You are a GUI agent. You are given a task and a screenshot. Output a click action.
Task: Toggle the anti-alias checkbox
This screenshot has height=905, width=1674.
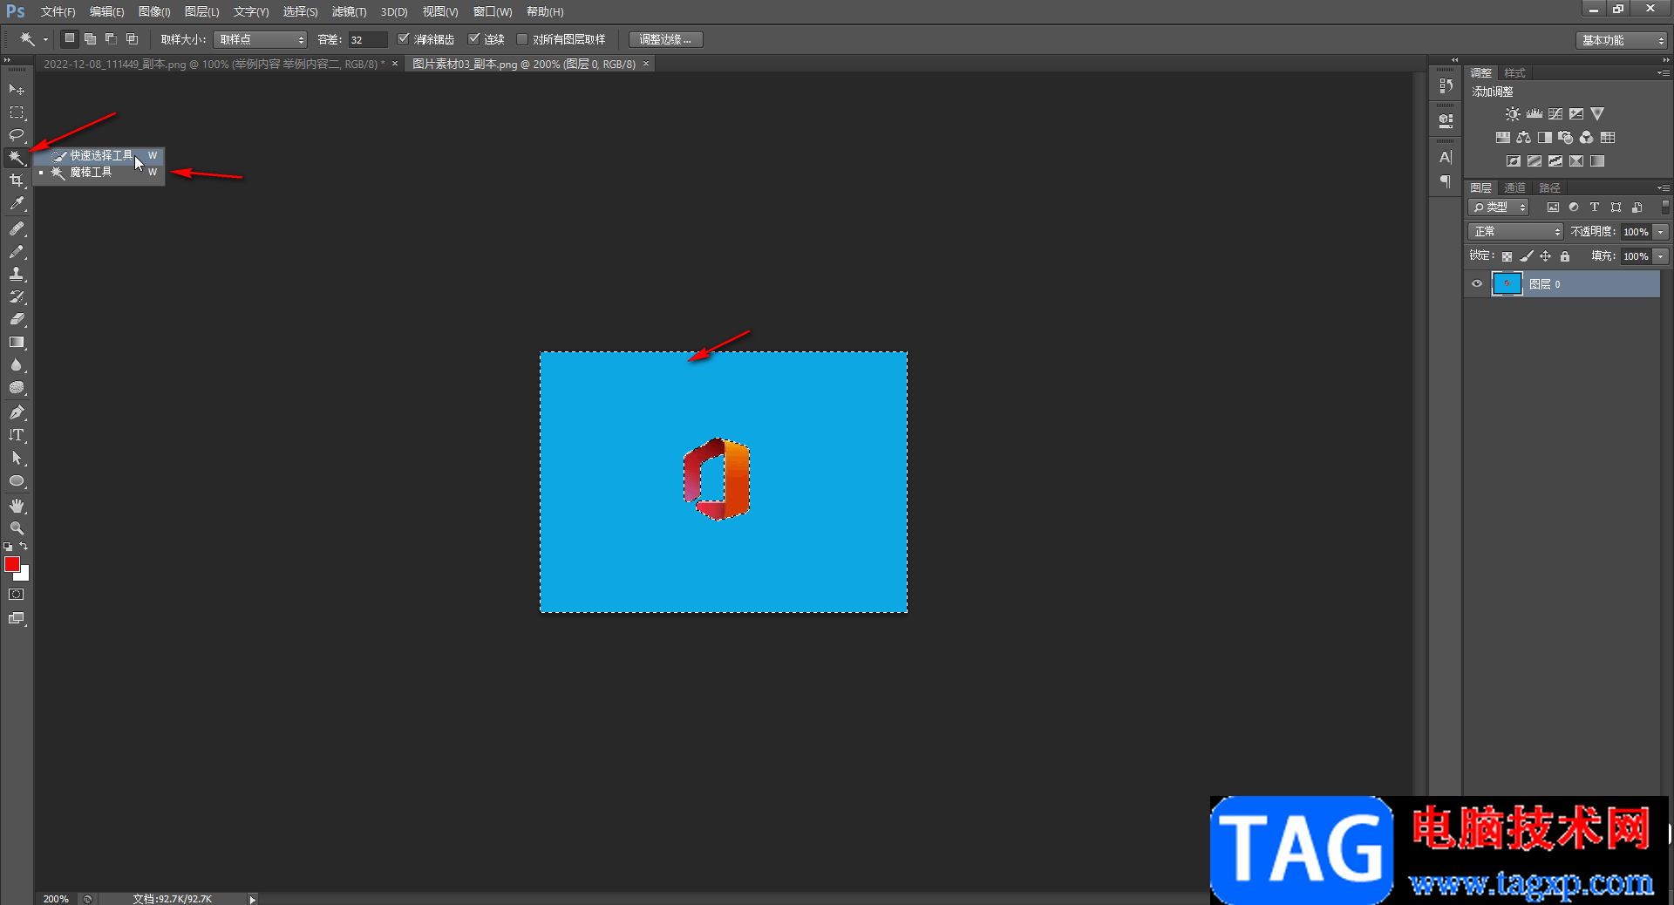pyautogui.click(x=403, y=39)
